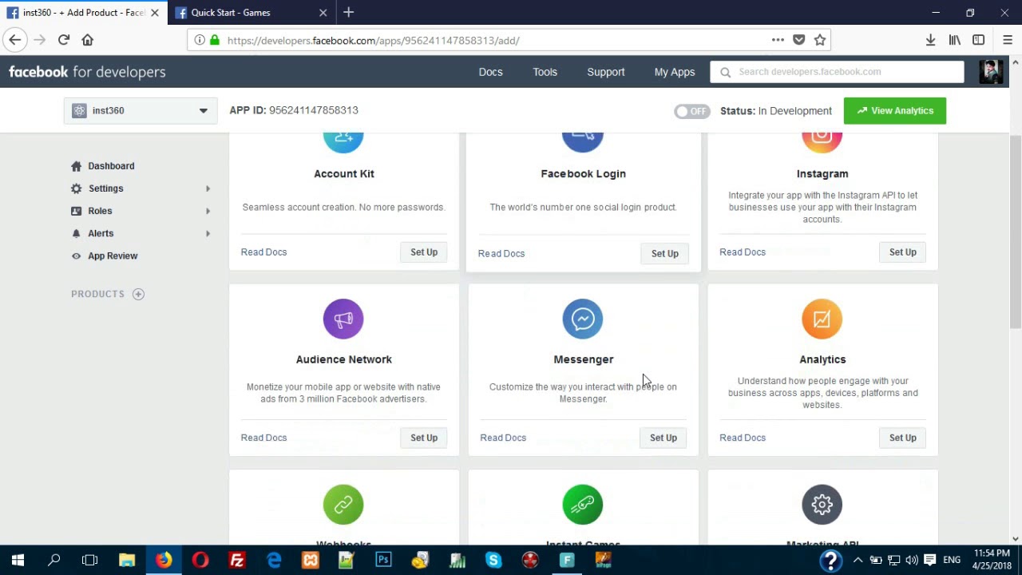Click the Audience Network megaphone icon
This screenshot has width=1022, height=575.
tap(343, 319)
